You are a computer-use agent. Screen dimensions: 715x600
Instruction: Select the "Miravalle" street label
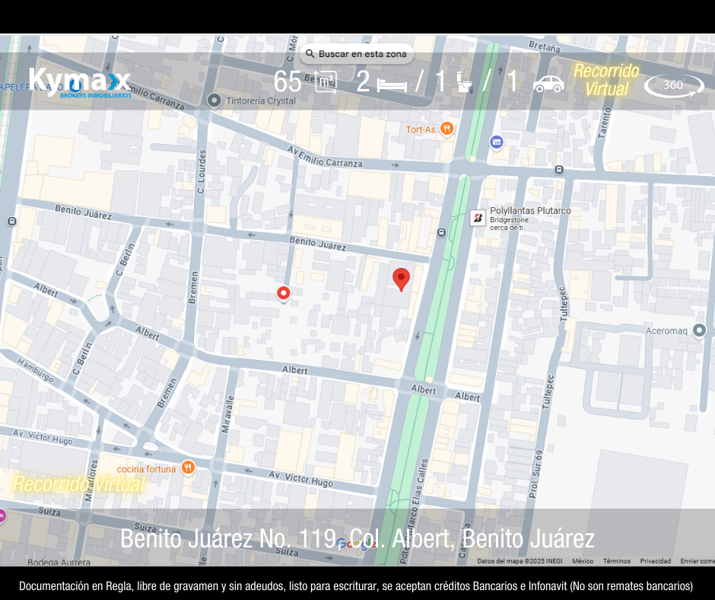click(x=227, y=414)
